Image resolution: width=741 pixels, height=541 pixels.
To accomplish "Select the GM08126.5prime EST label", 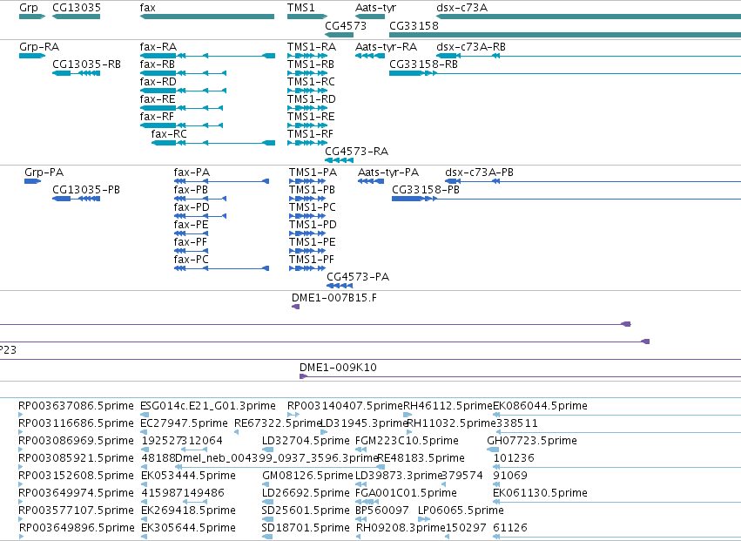I will [x=307, y=476].
